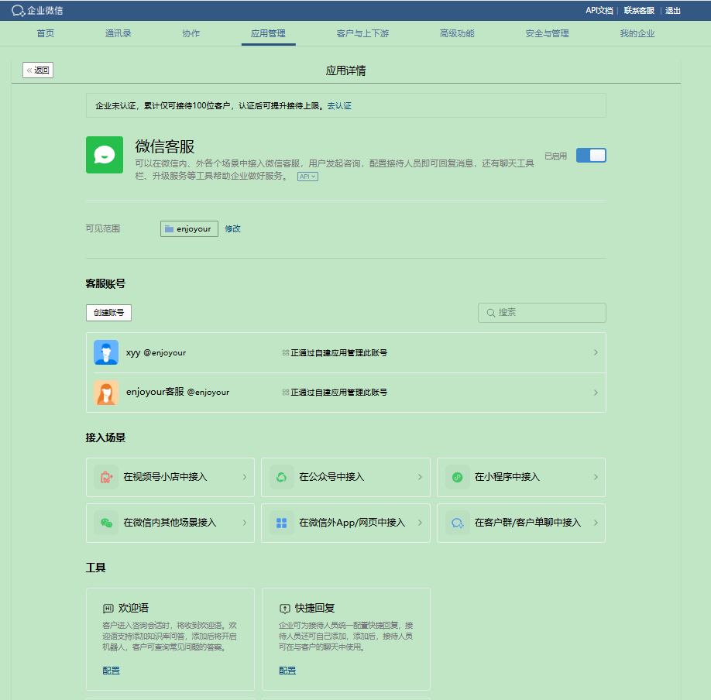Click the 修改 link for 可见范围

pyautogui.click(x=232, y=228)
